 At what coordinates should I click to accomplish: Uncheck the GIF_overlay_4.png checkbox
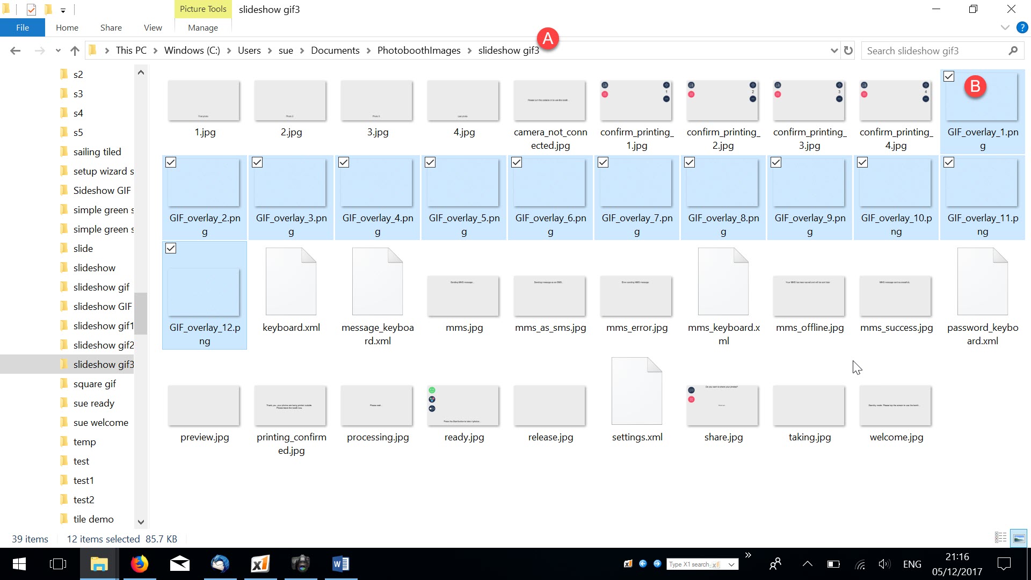(344, 162)
